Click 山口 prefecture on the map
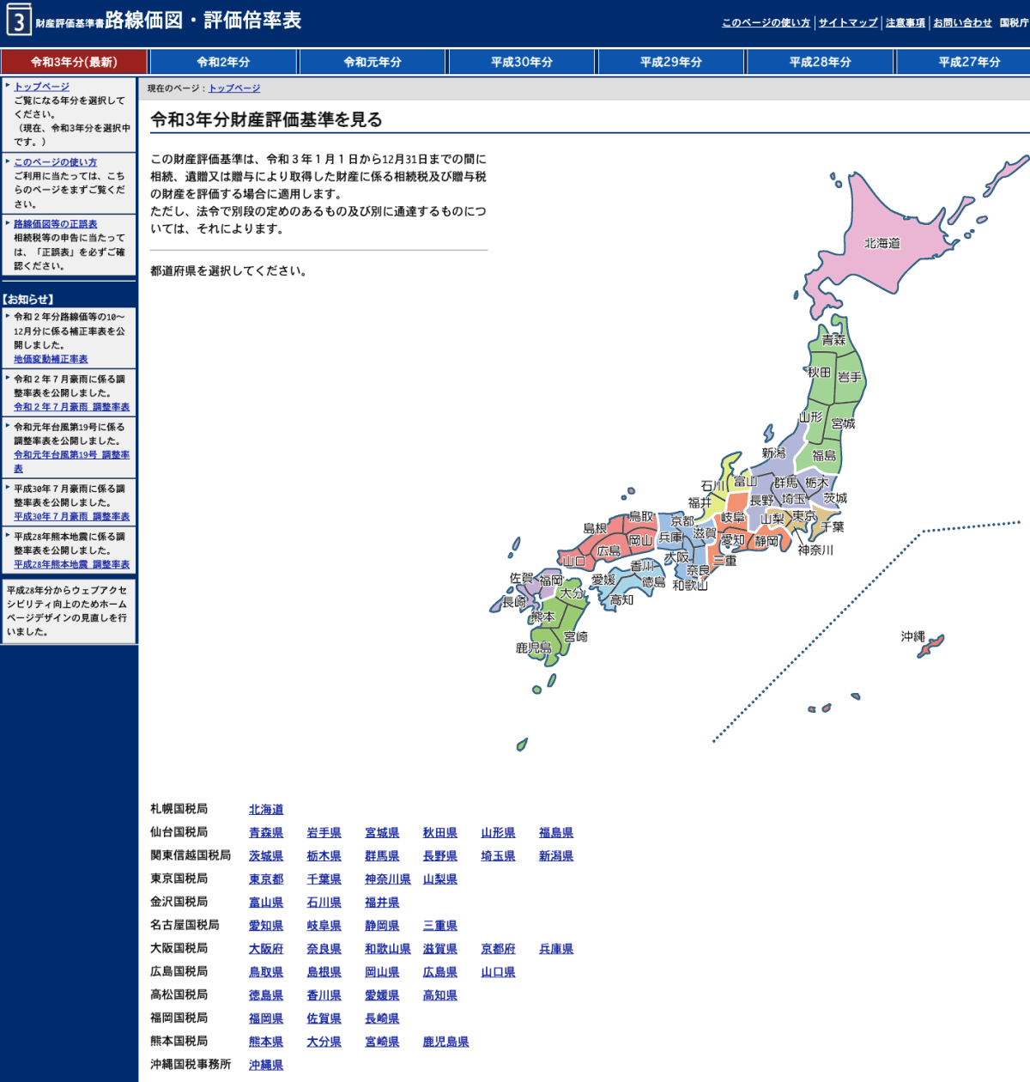 click(x=574, y=562)
